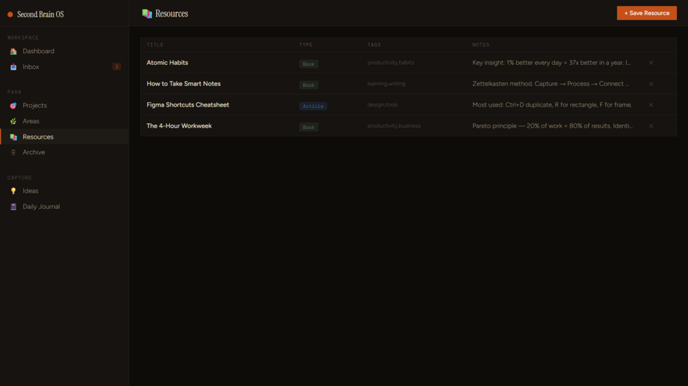Select the Figma Shortcuts Cheatsheet title
688x386 pixels.
pos(188,105)
